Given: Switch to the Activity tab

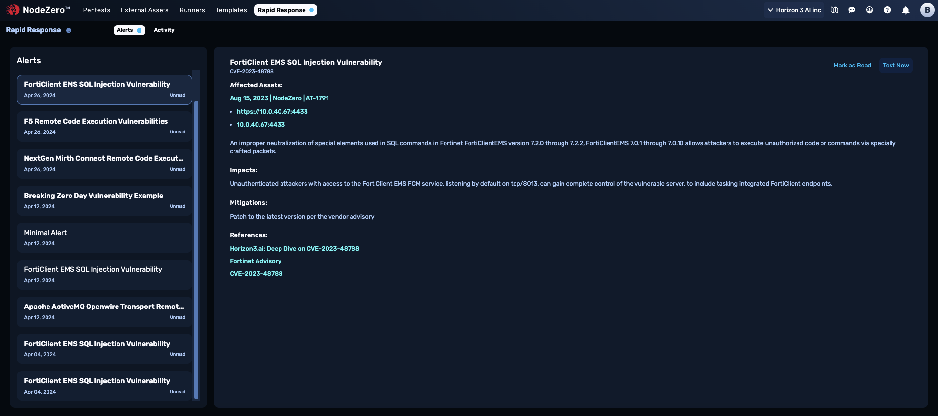Looking at the screenshot, I should click(164, 30).
